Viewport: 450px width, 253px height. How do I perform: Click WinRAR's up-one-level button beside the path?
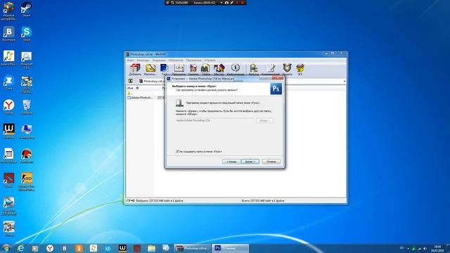tap(131, 82)
